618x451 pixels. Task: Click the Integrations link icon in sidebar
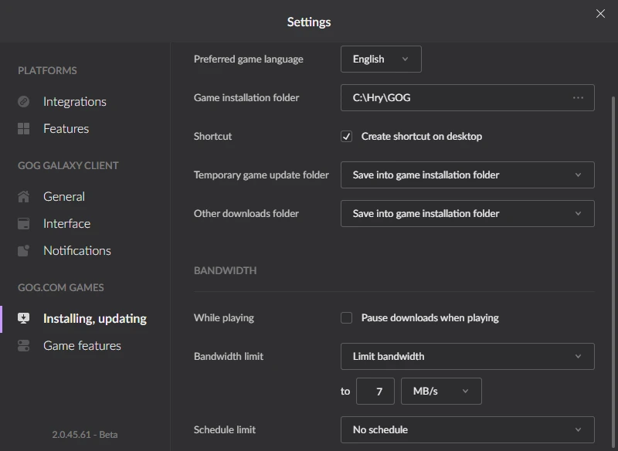24,102
